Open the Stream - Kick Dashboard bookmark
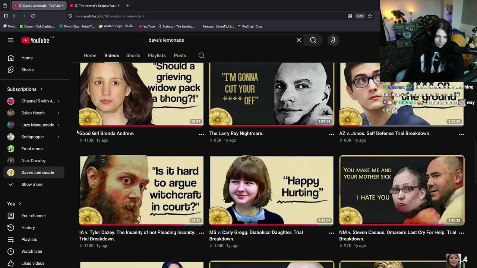The height and width of the screenshot is (268, 477). click(x=37, y=26)
